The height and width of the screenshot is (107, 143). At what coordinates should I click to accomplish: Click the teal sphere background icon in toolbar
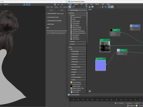pyautogui.click(x=92, y=7)
